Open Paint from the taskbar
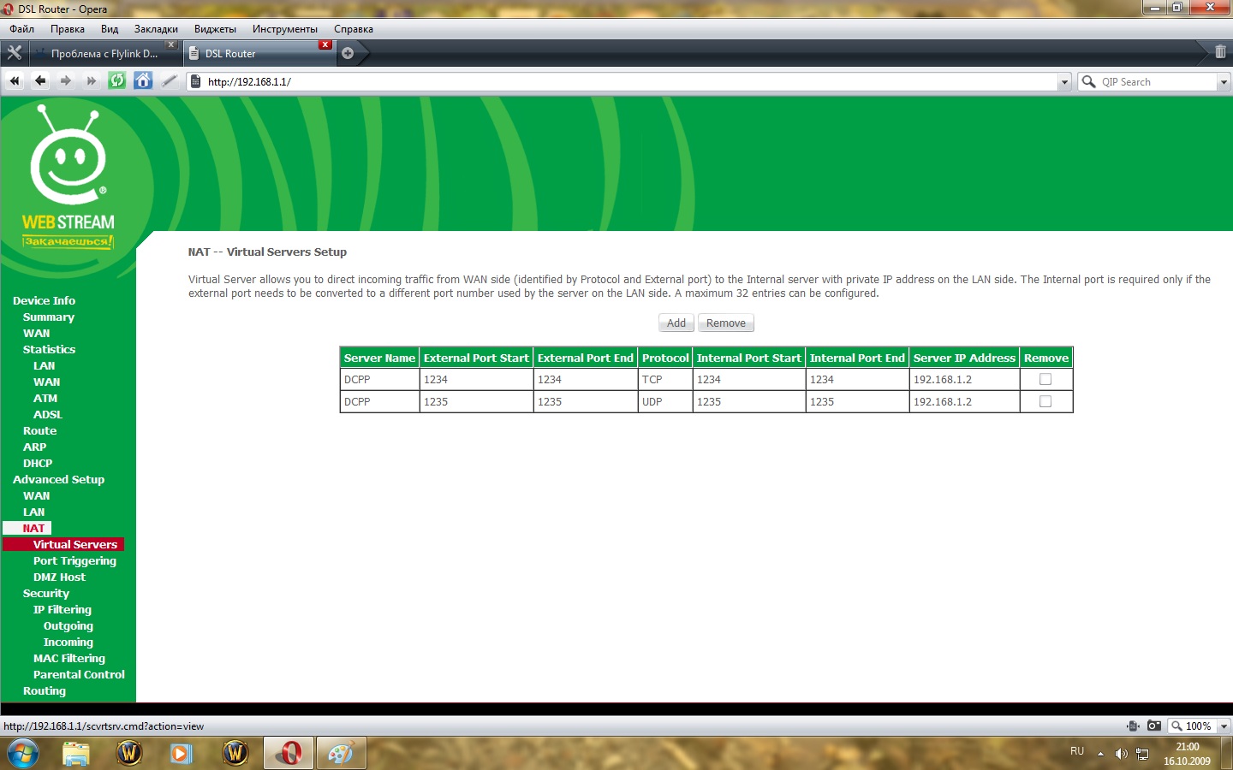This screenshot has width=1233, height=770. point(341,754)
